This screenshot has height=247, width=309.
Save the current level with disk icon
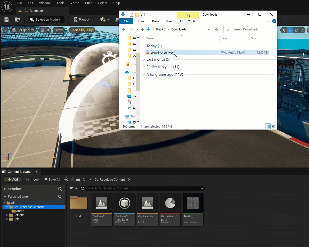pyautogui.click(x=7, y=20)
